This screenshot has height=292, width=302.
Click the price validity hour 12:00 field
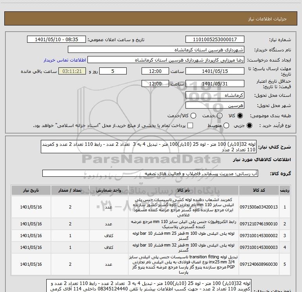(x=155, y=83)
